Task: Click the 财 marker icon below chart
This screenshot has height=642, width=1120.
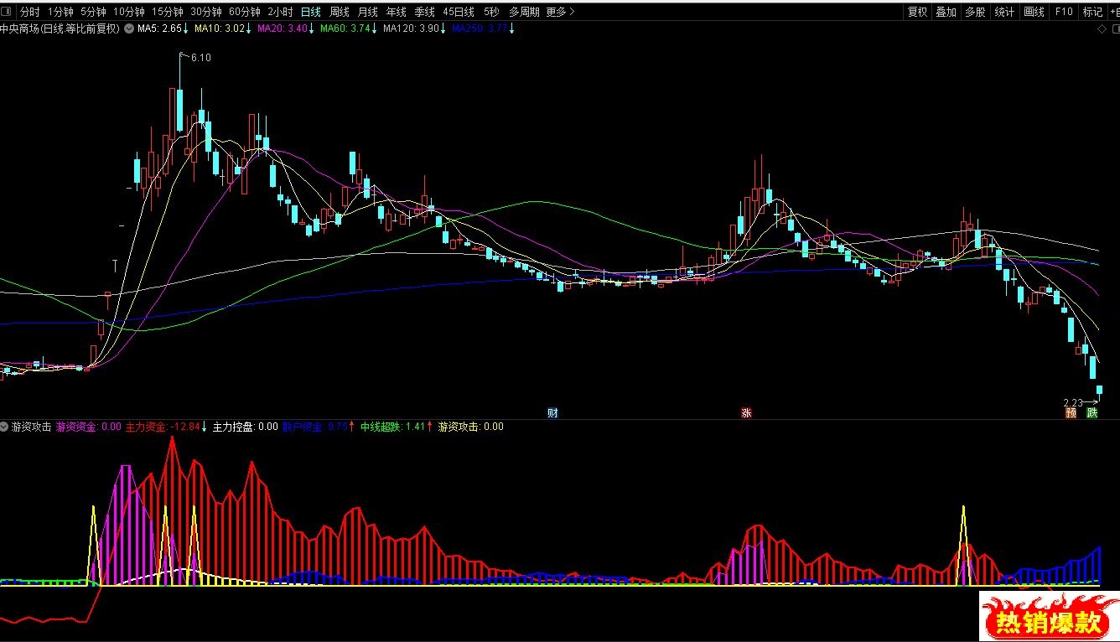Action: coord(552,412)
